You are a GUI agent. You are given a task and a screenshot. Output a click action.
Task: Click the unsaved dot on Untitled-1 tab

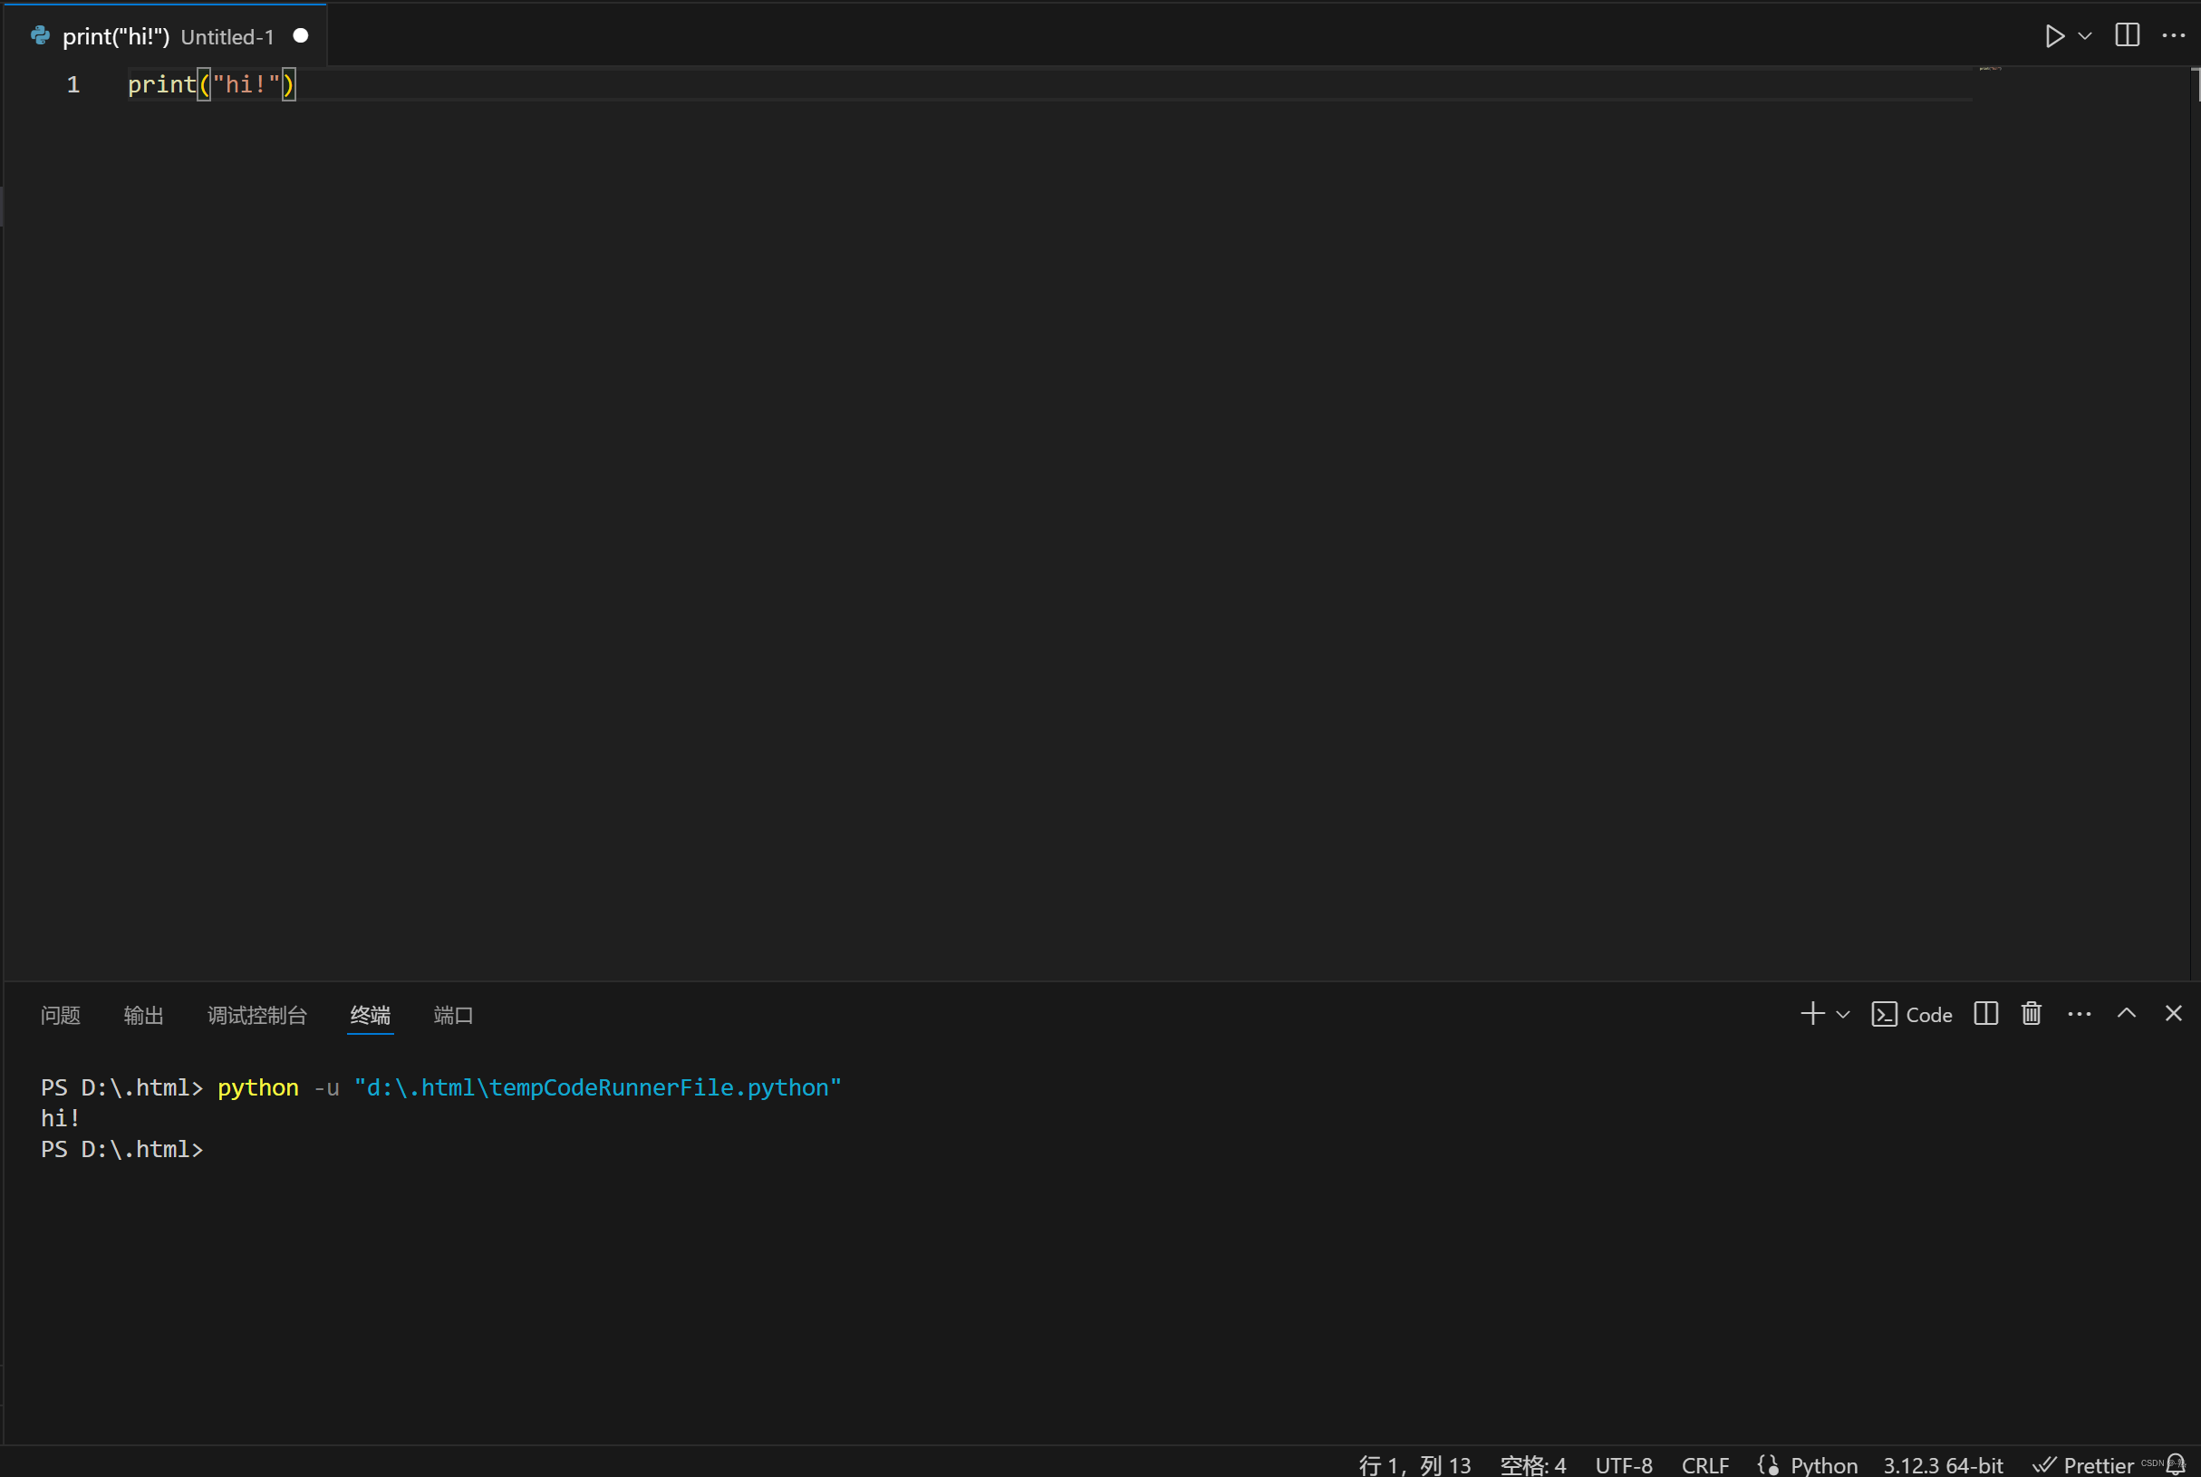pyautogui.click(x=301, y=36)
